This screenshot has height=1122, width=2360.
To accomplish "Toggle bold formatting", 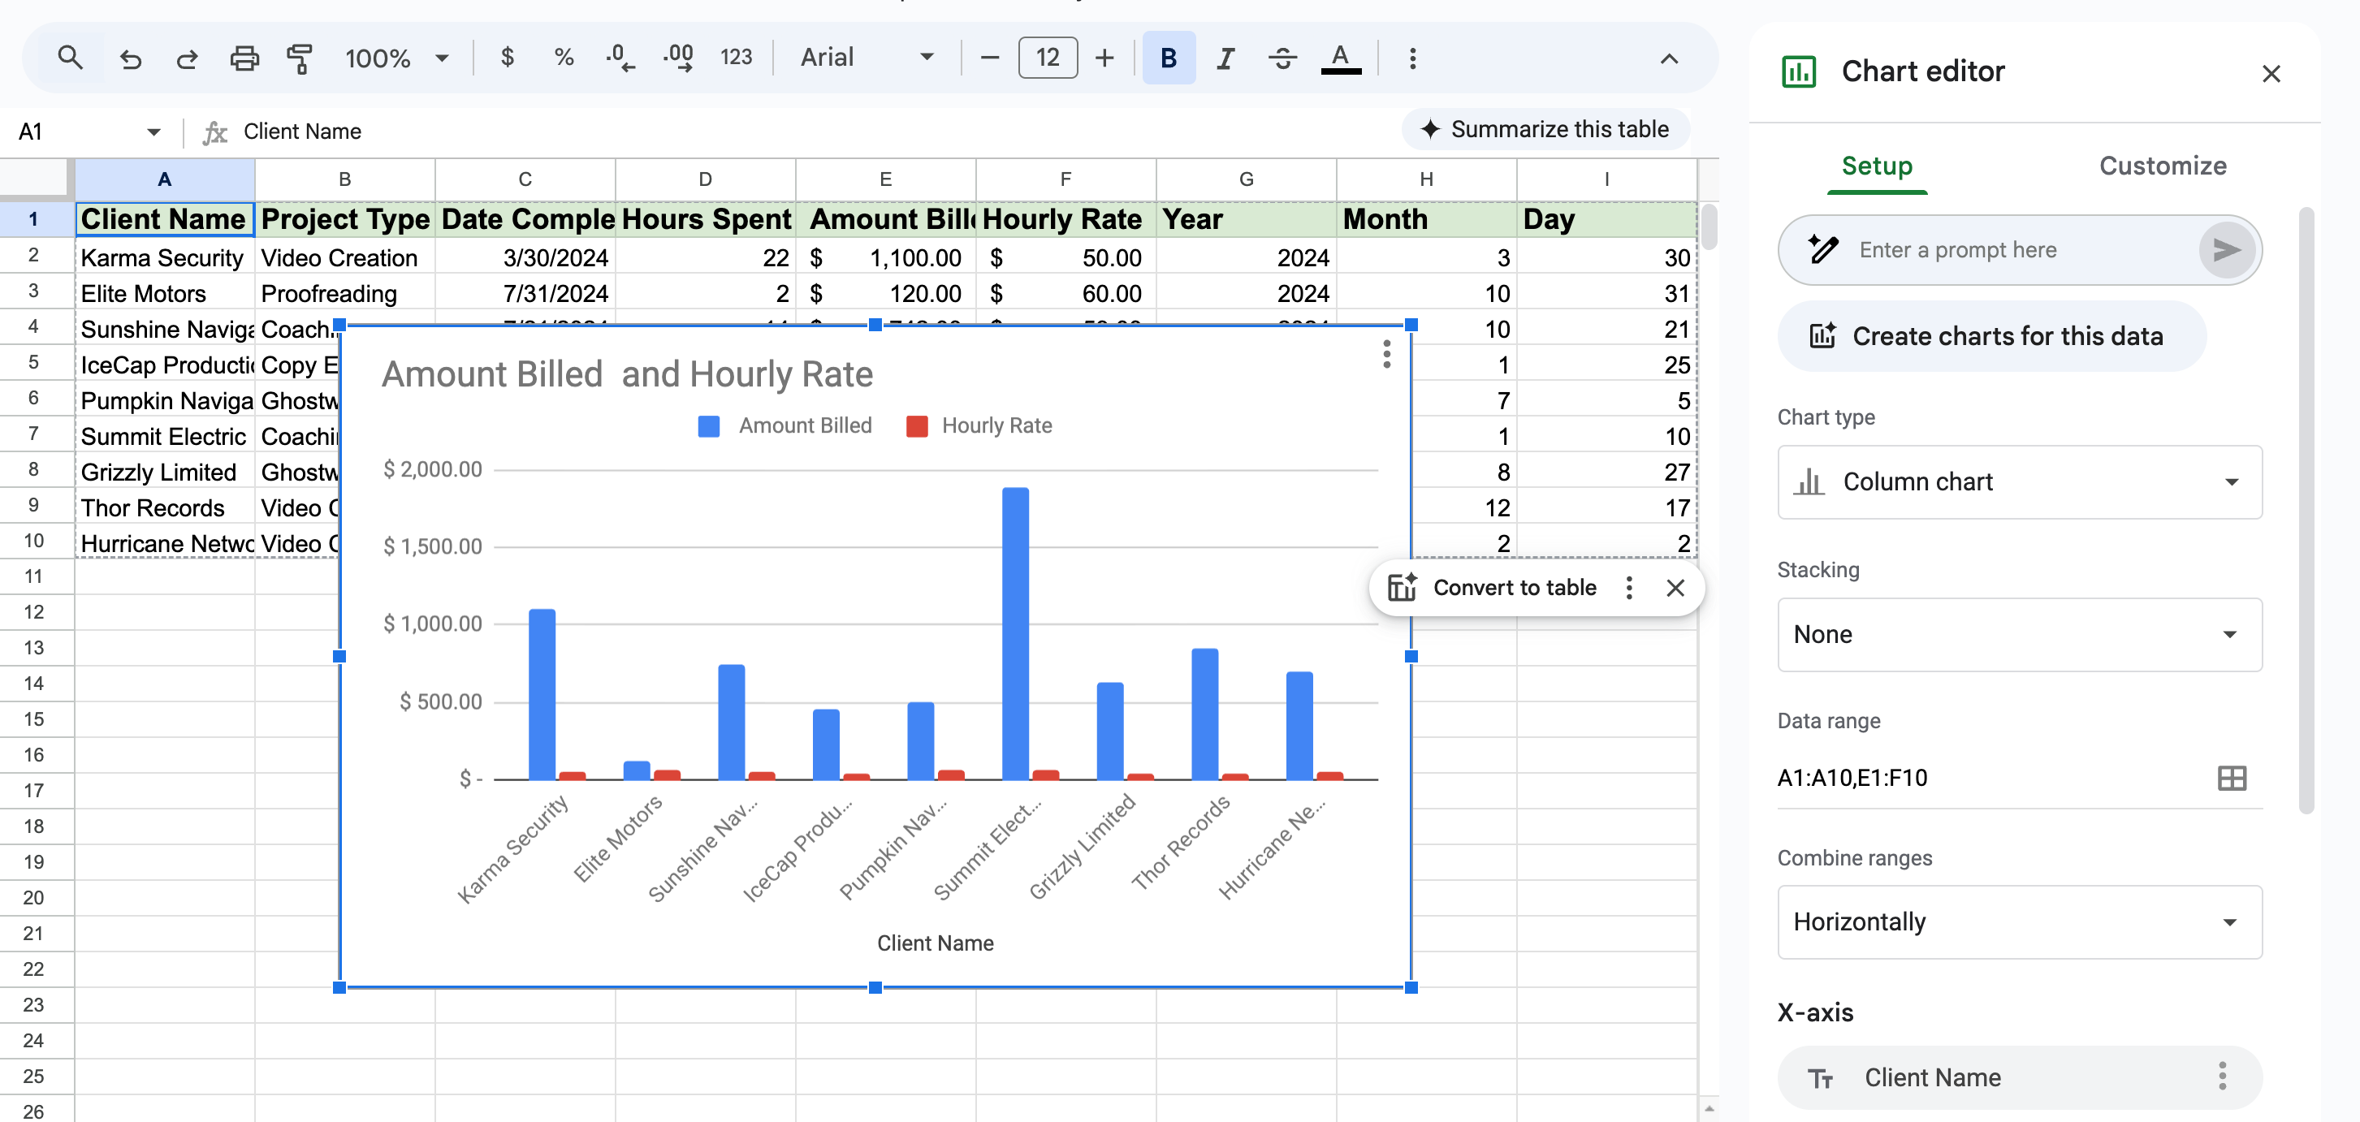I will coord(1167,58).
